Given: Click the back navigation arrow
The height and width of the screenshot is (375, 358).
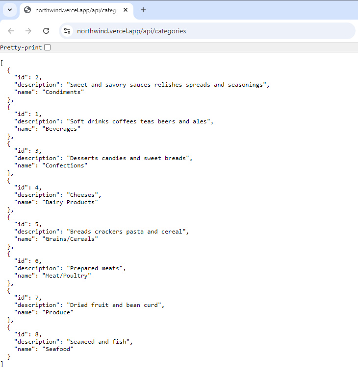Looking at the screenshot, I should tap(11, 31).
